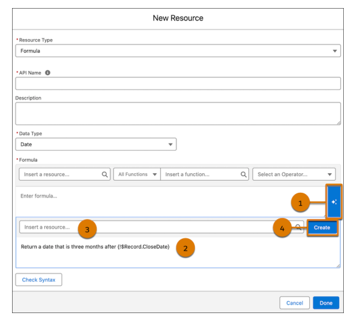The width and height of the screenshot is (357, 324).
Task: Click the magnifier in the formula's resource search
Action: point(105,174)
